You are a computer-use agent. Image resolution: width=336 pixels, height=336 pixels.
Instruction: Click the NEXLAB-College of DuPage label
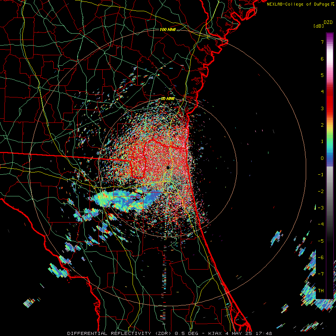coord(300,4)
